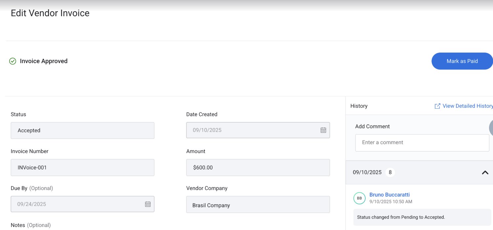Click the green Invoice Approved checkmark icon
The image size is (493, 230).
[x=13, y=61]
